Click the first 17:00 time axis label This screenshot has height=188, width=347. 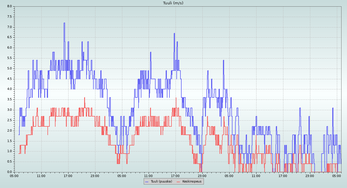pos(68,176)
